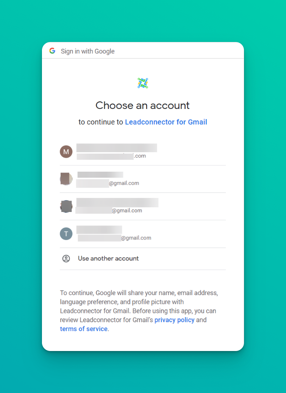The width and height of the screenshot is (286, 393).
Task: Select 'Use another account' option
Action: click(x=108, y=259)
